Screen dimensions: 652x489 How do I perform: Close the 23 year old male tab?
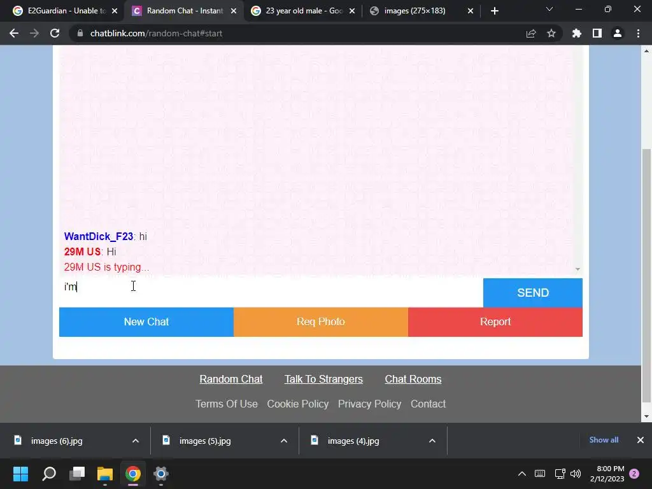(x=352, y=11)
